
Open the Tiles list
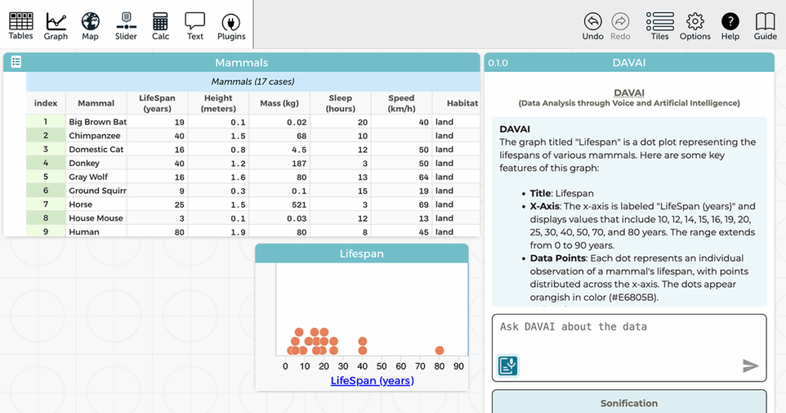tap(659, 26)
